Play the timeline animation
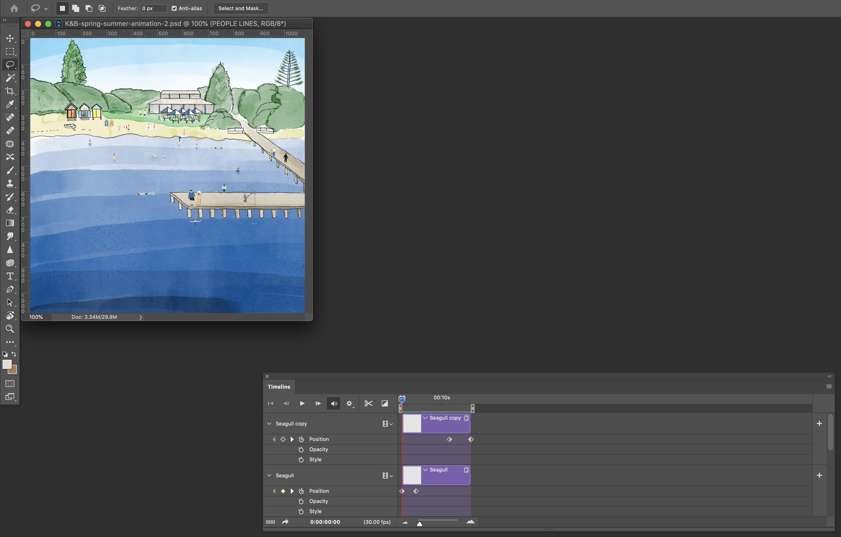841x537 pixels. click(x=302, y=403)
